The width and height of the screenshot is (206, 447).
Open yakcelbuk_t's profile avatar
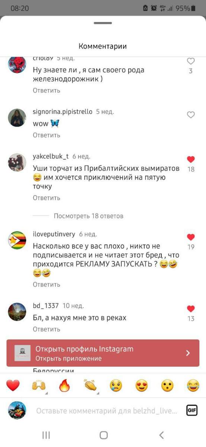pos(17,162)
